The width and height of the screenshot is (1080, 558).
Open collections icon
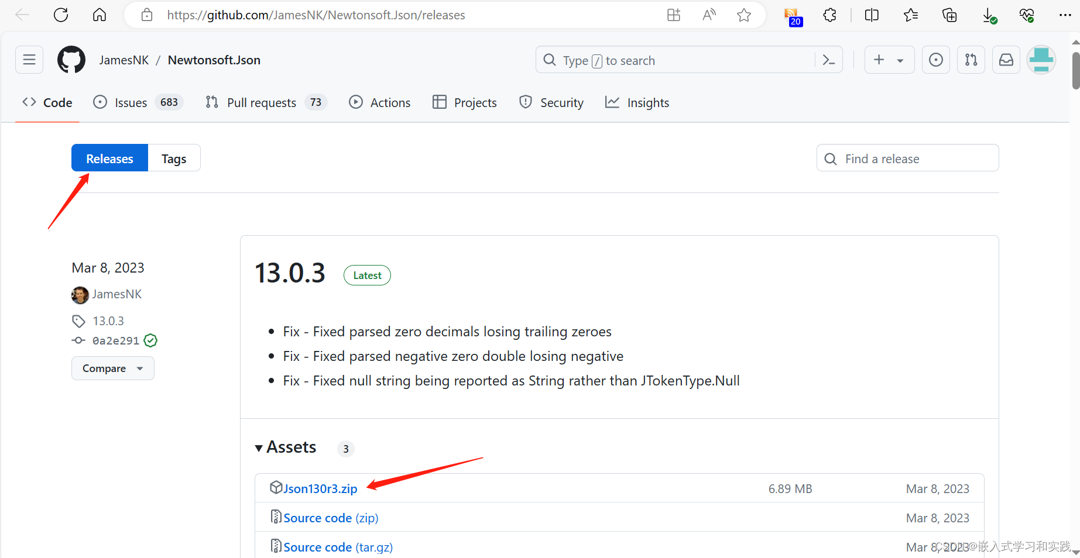pyautogui.click(x=949, y=15)
